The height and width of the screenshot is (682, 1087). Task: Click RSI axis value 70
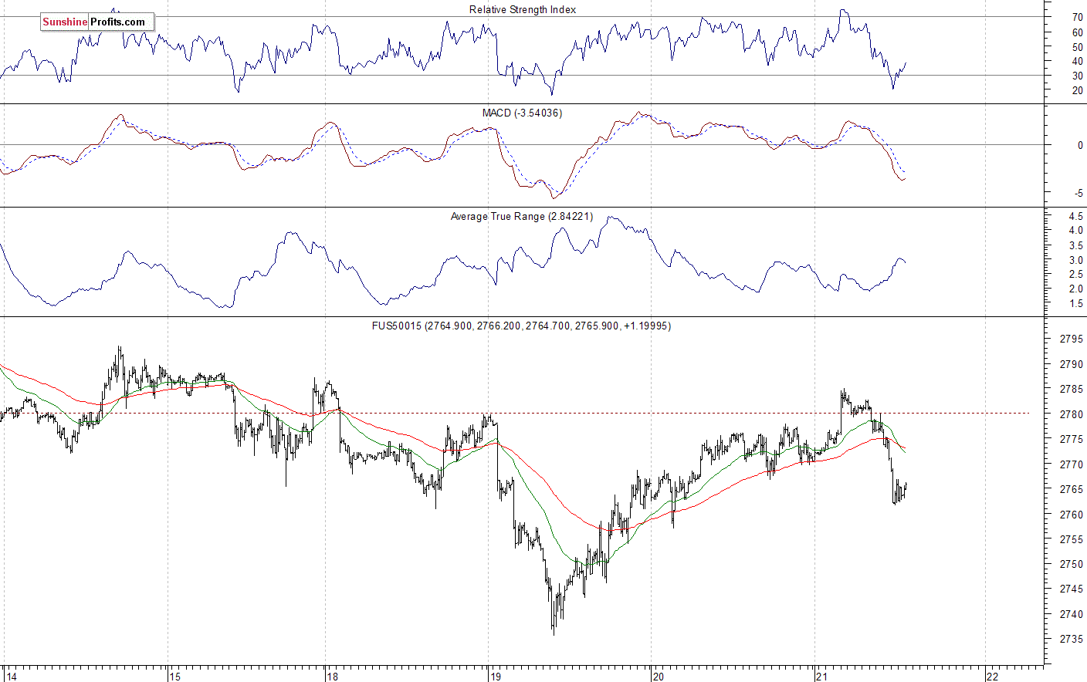click(1077, 17)
